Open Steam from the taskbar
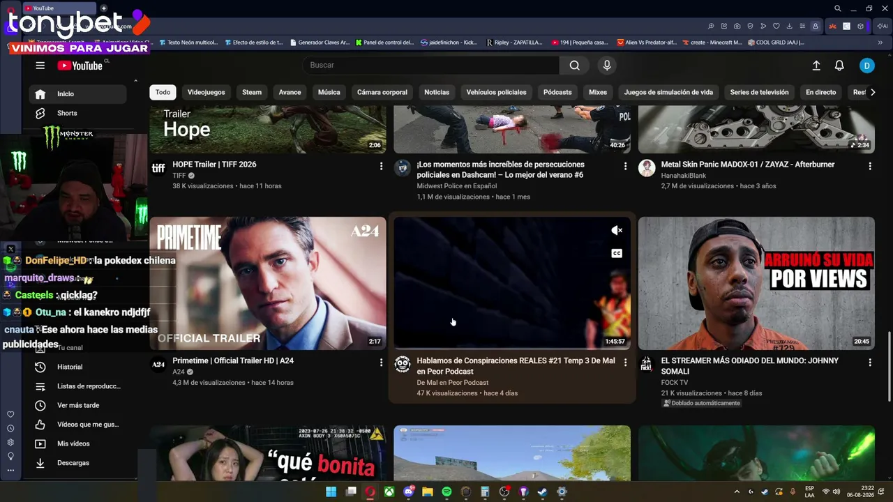Image resolution: width=893 pixels, height=502 pixels. click(x=542, y=492)
